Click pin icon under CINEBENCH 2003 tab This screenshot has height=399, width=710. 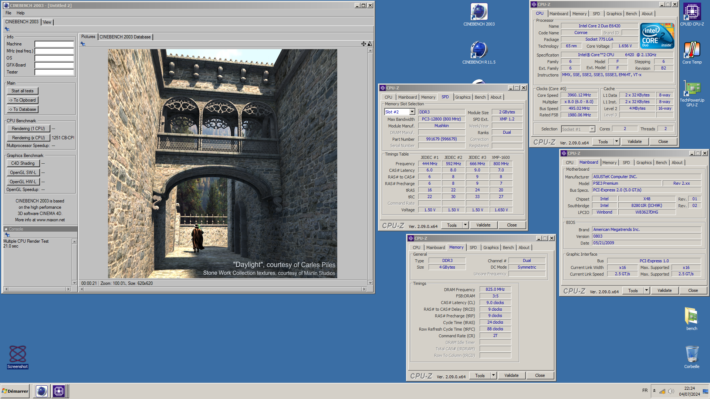point(7,29)
